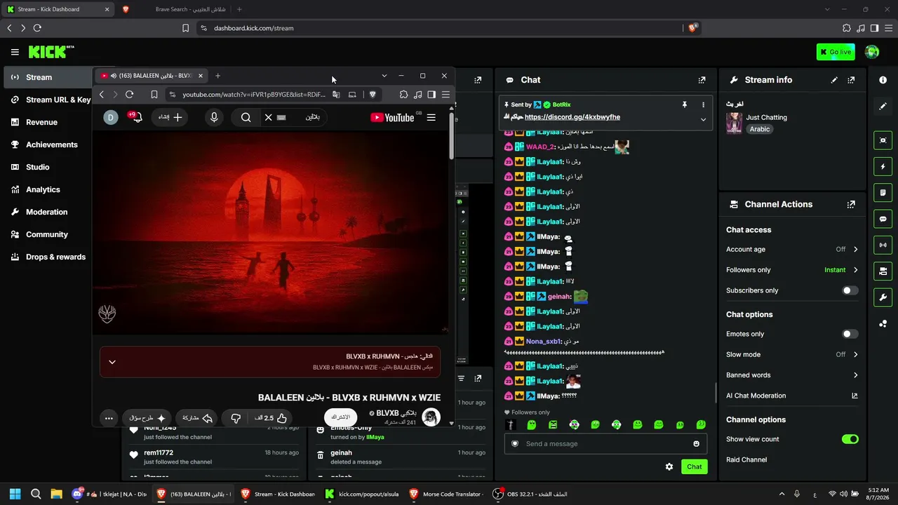Open Followers only Instant setting

pos(792,270)
